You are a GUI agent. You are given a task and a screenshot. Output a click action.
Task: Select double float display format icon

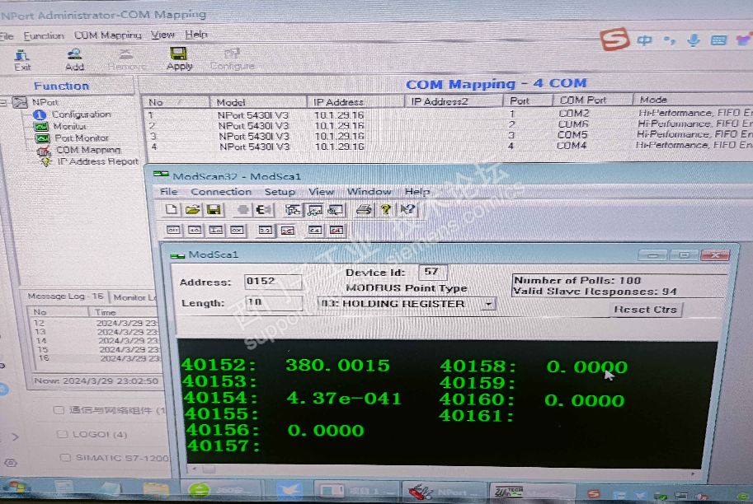[x=314, y=231]
